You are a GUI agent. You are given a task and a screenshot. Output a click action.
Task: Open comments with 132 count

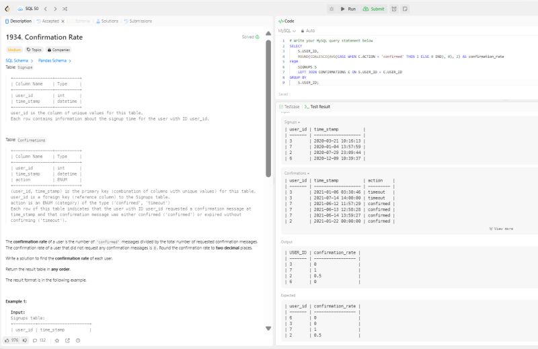click(x=39, y=340)
